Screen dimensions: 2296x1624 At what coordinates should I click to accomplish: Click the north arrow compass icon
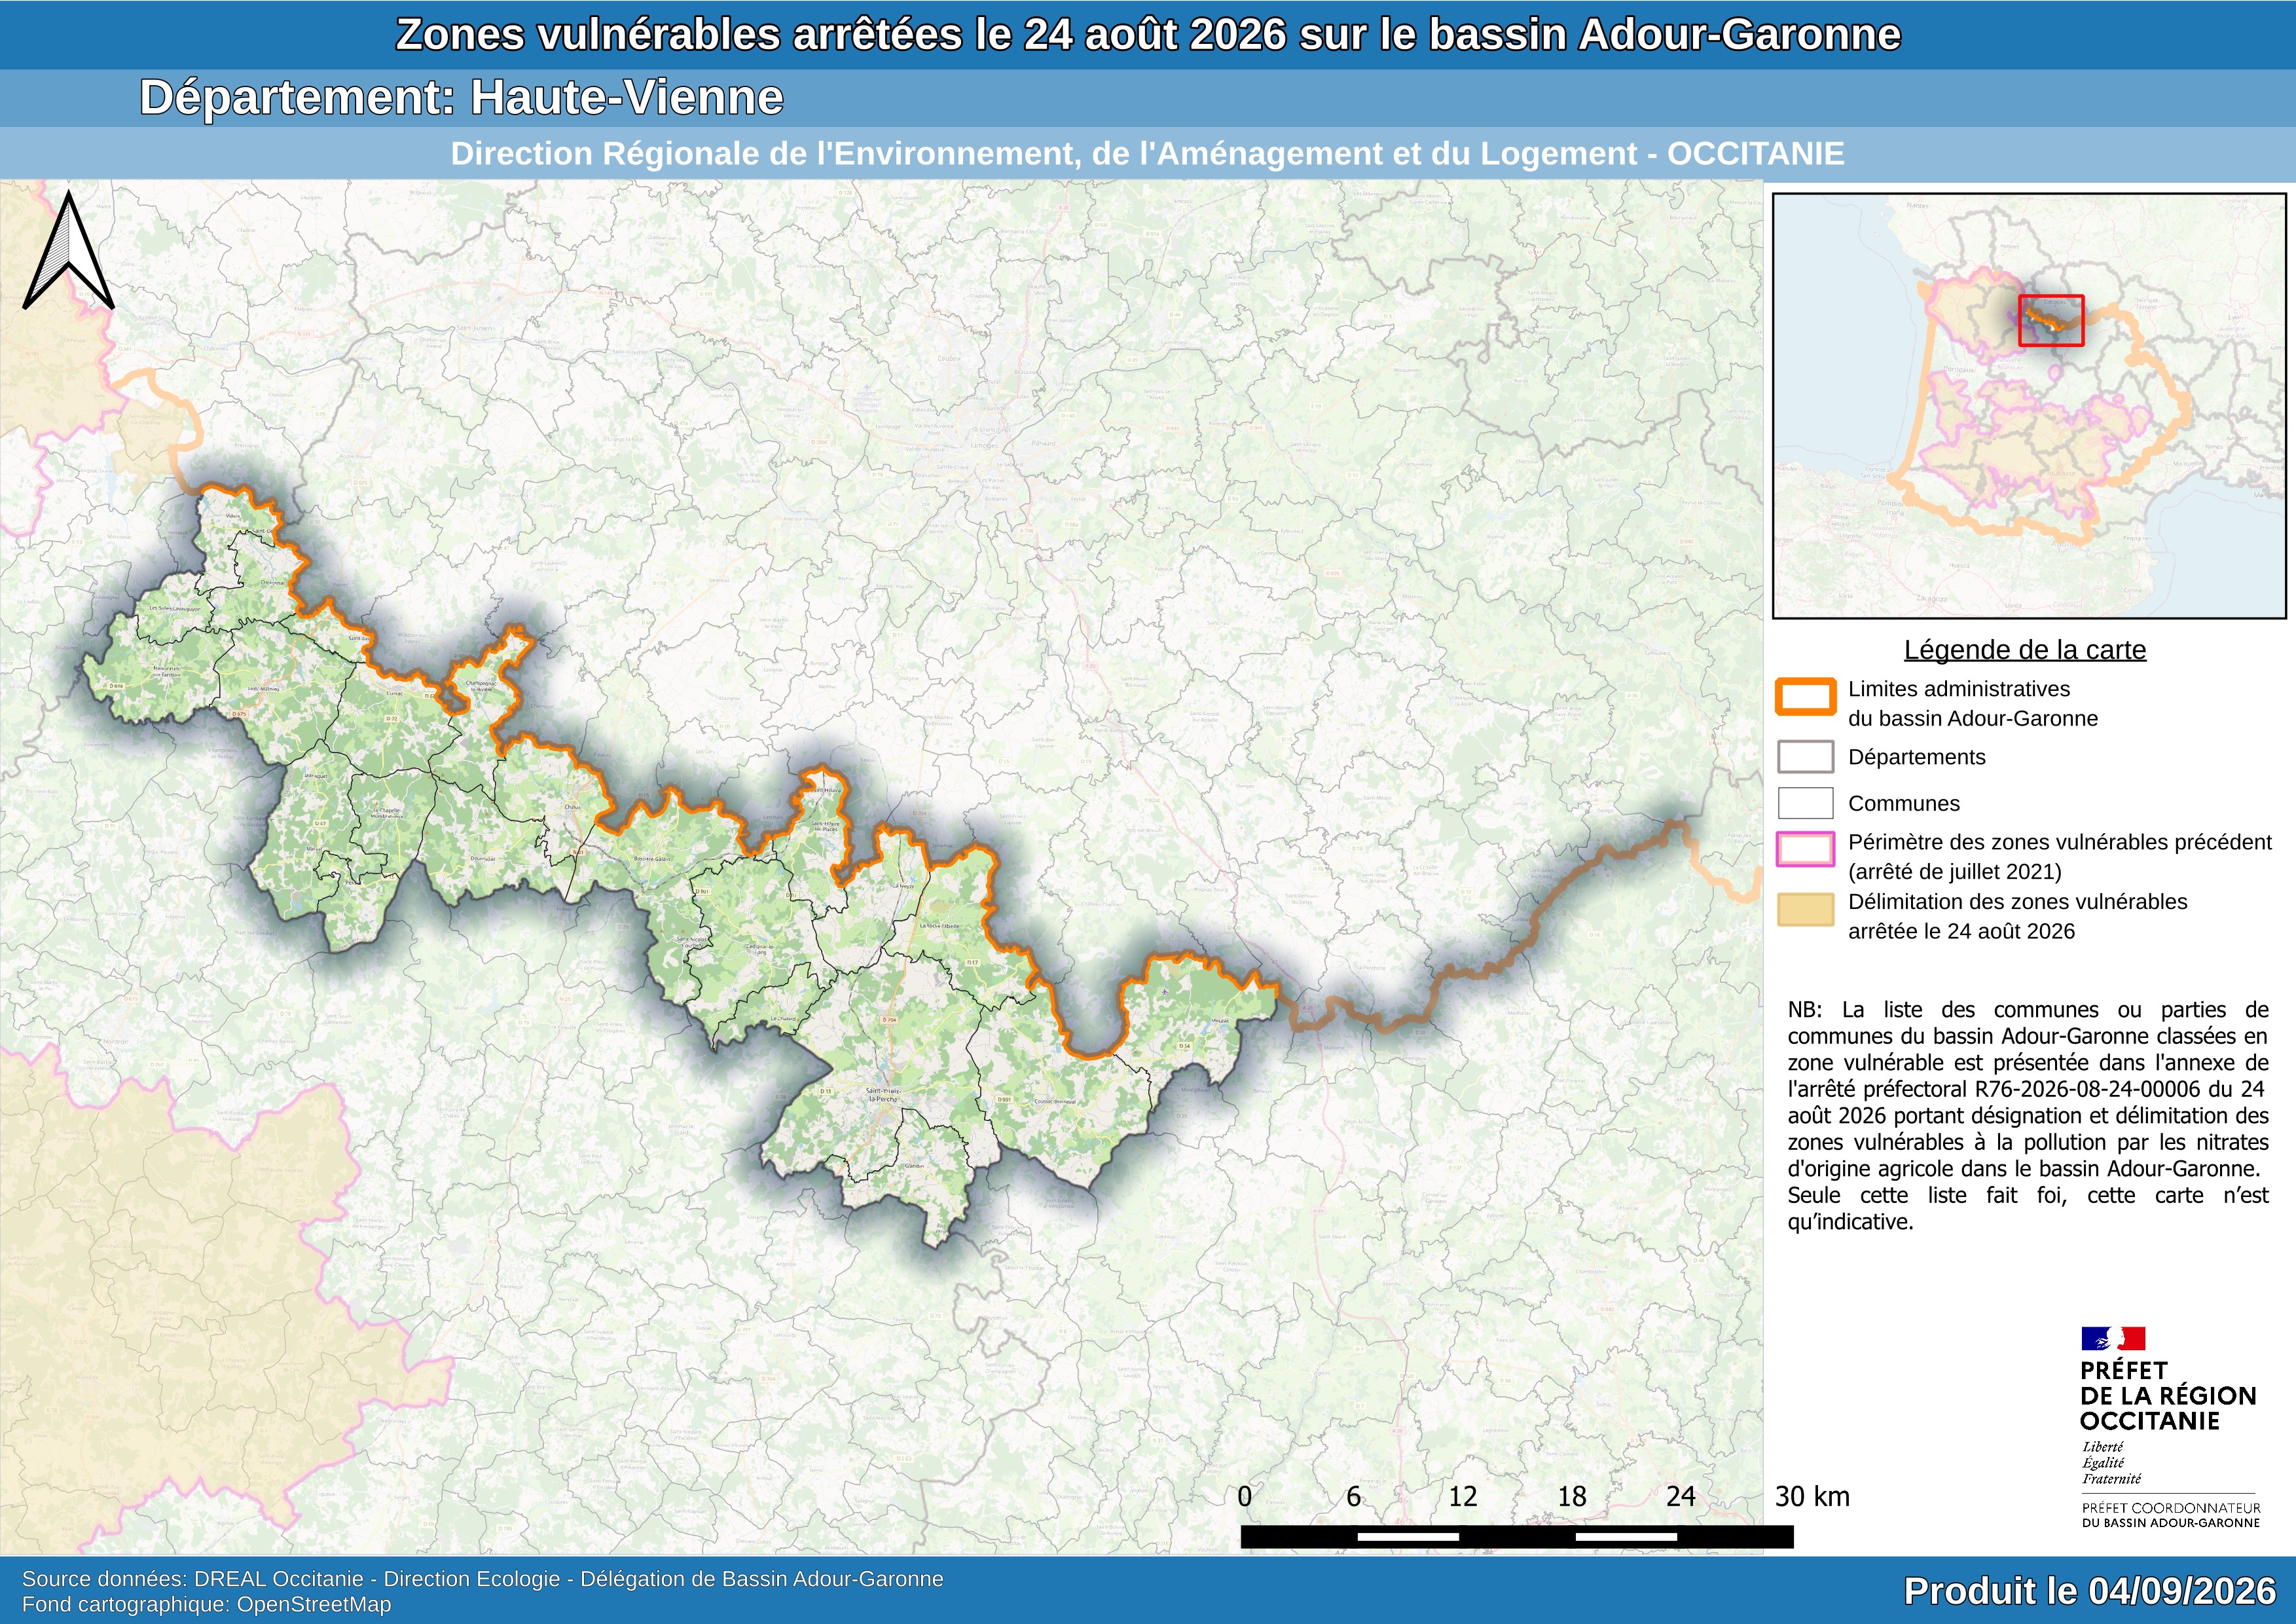(x=69, y=250)
